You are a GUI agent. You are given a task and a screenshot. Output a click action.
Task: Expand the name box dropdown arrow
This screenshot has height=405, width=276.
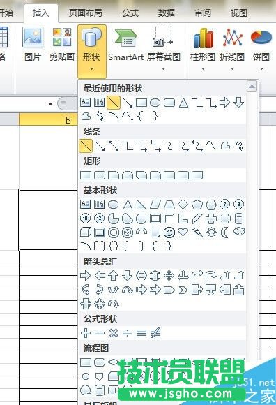pyautogui.click(x=50, y=104)
